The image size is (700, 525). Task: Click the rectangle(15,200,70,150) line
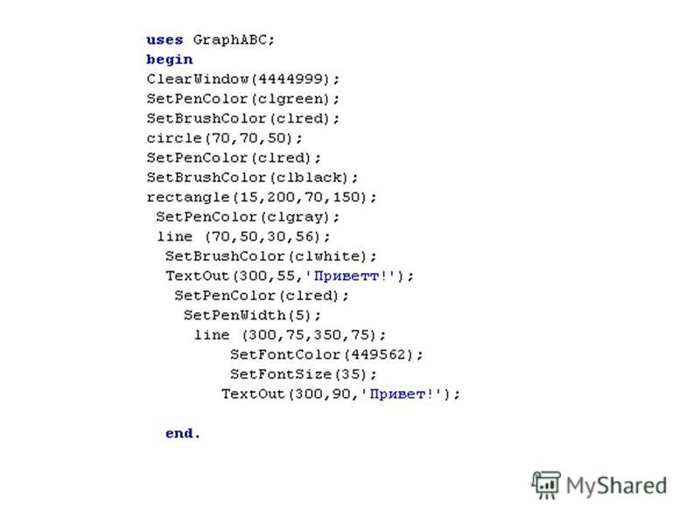pos(262,197)
